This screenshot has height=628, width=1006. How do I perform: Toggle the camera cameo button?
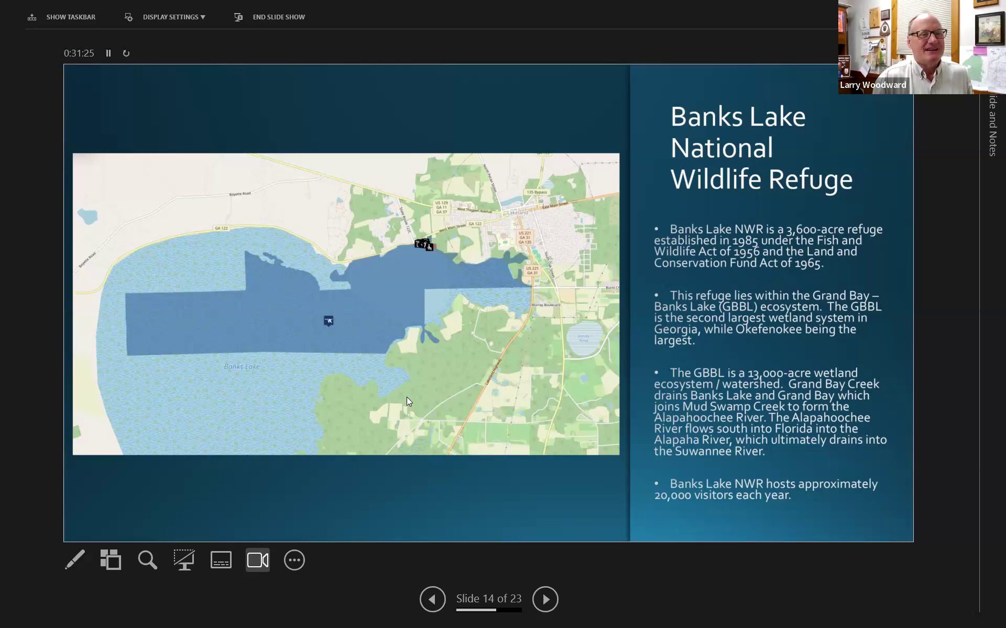pos(258,559)
